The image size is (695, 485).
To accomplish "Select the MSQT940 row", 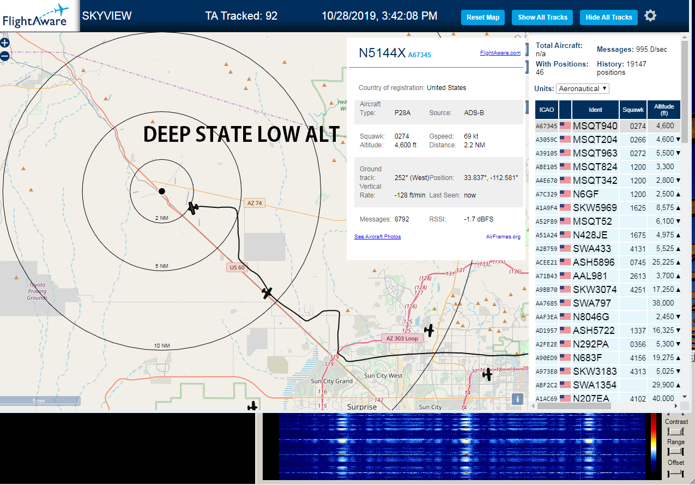I will click(608, 126).
